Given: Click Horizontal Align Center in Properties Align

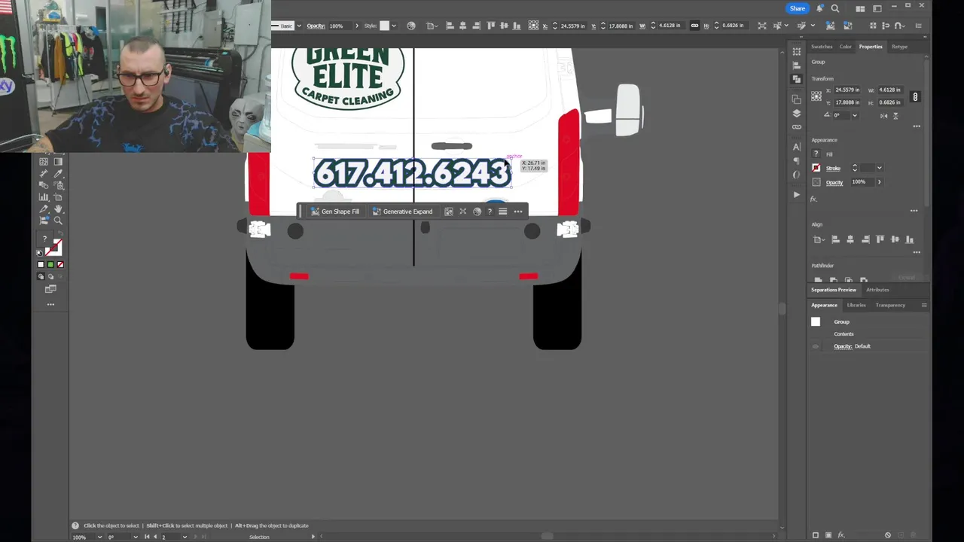Looking at the screenshot, I should [850, 239].
